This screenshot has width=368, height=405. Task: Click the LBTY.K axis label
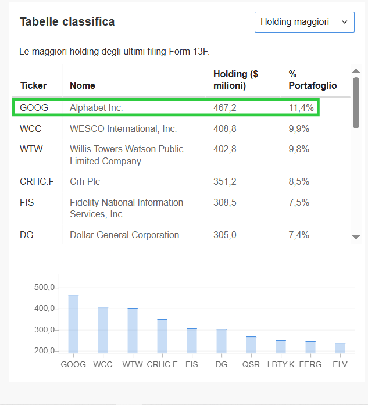281,364
